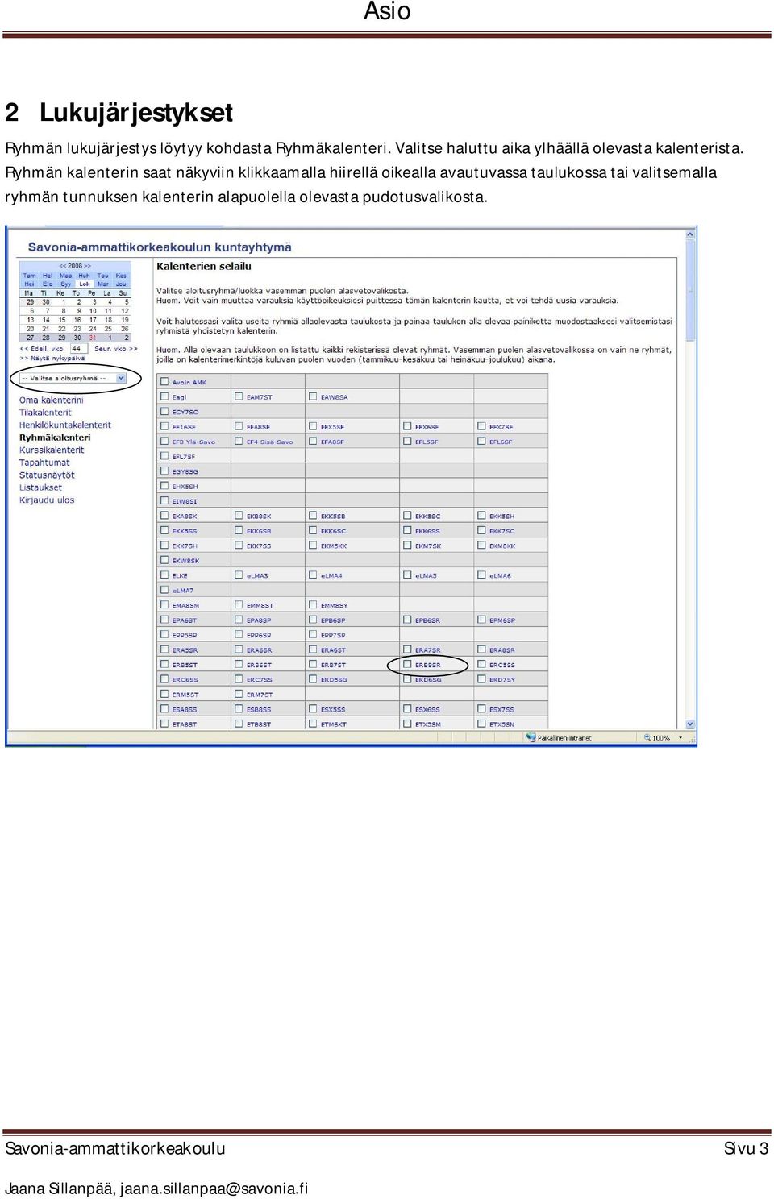Select day 22 in the mini calendar
Viewport: 774px width, 1199px height.
[62, 329]
